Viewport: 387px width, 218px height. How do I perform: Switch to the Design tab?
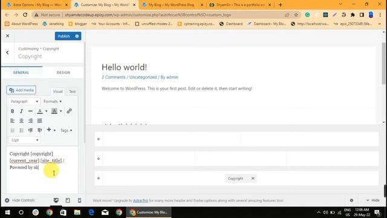[x=63, y=73]
